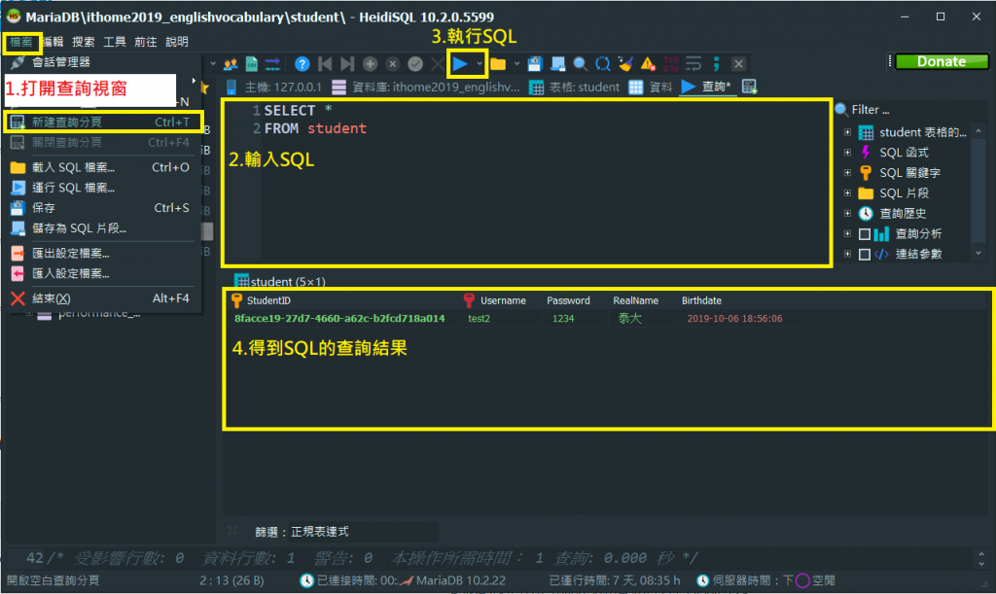Select the student (5×1) result tab
The width and height of the screenshot is (996, 594).
280,281
